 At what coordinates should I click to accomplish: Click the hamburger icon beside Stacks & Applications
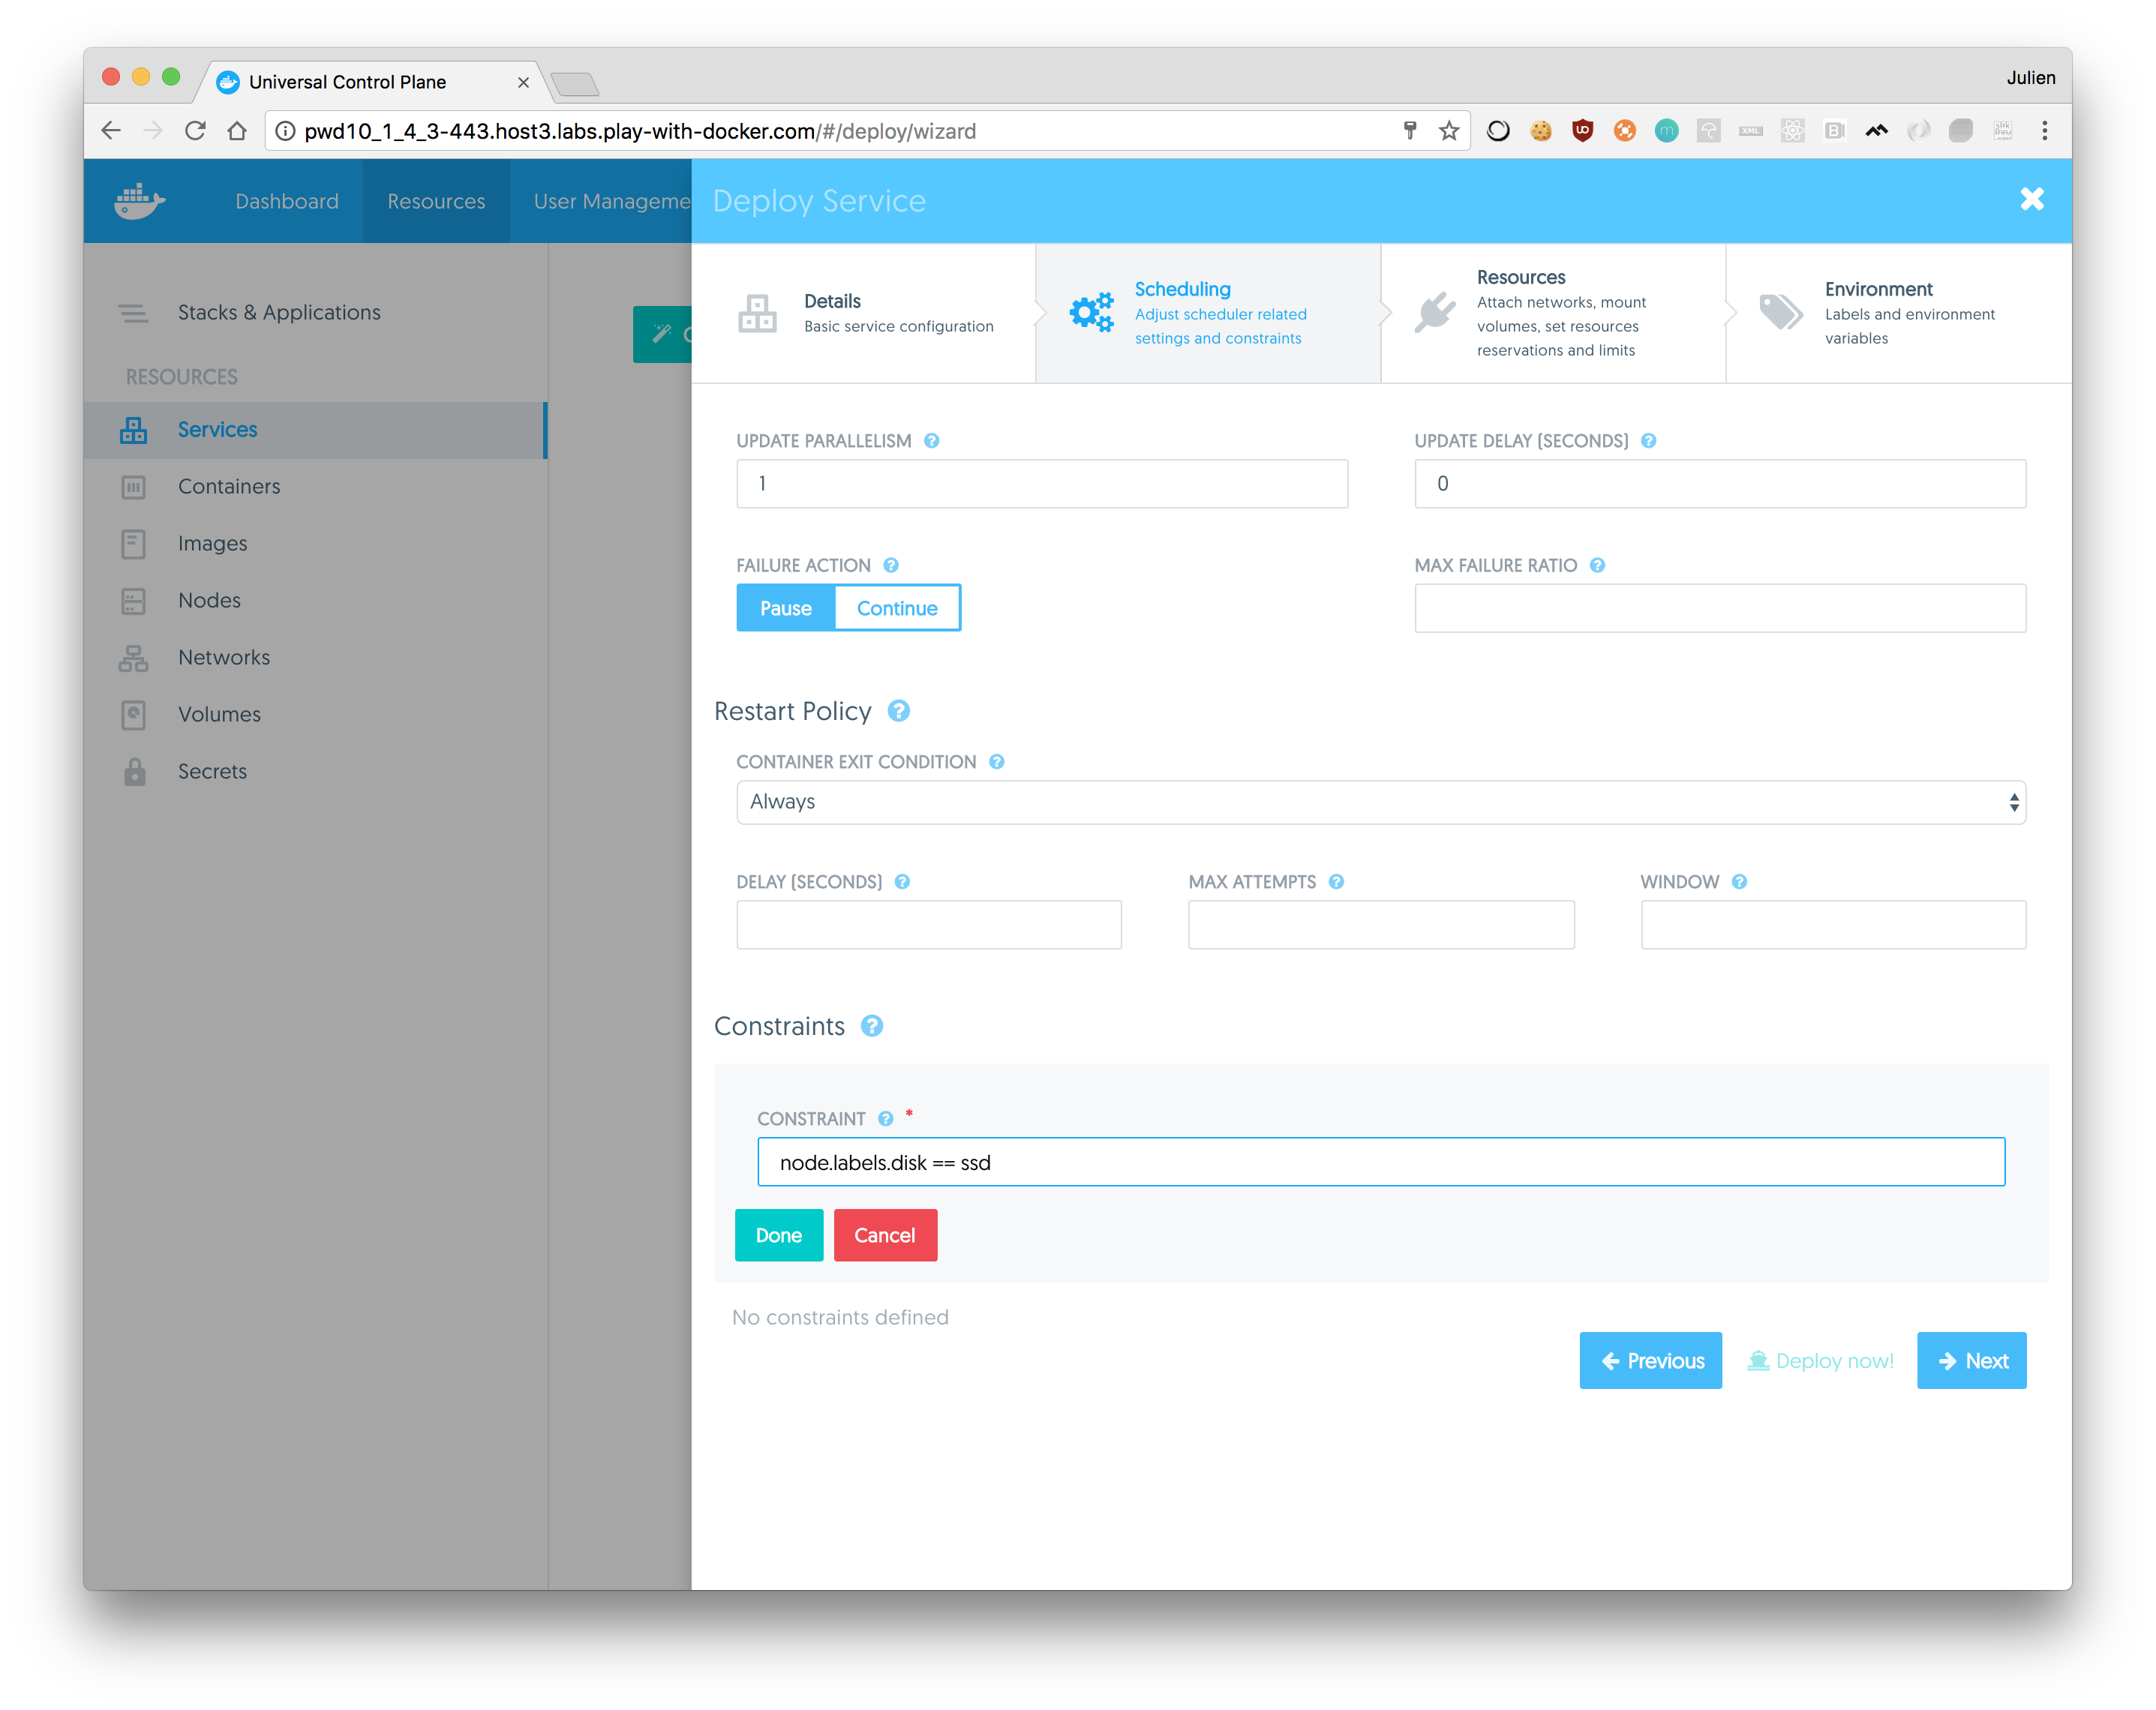pyautogui.click(x=133, y=313)
